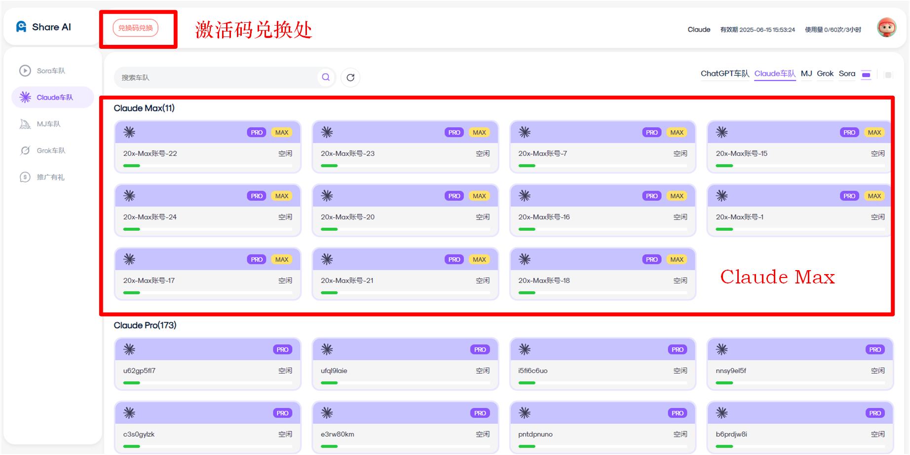This screenshot has height=455, width=910.
Task: Select account name 20x-Max账号-1
Action: tap(739, 217)
